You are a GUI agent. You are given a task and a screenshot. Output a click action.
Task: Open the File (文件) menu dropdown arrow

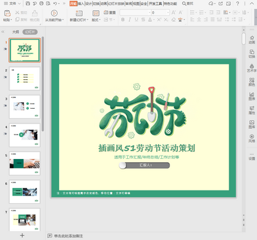tap(19, 4)
